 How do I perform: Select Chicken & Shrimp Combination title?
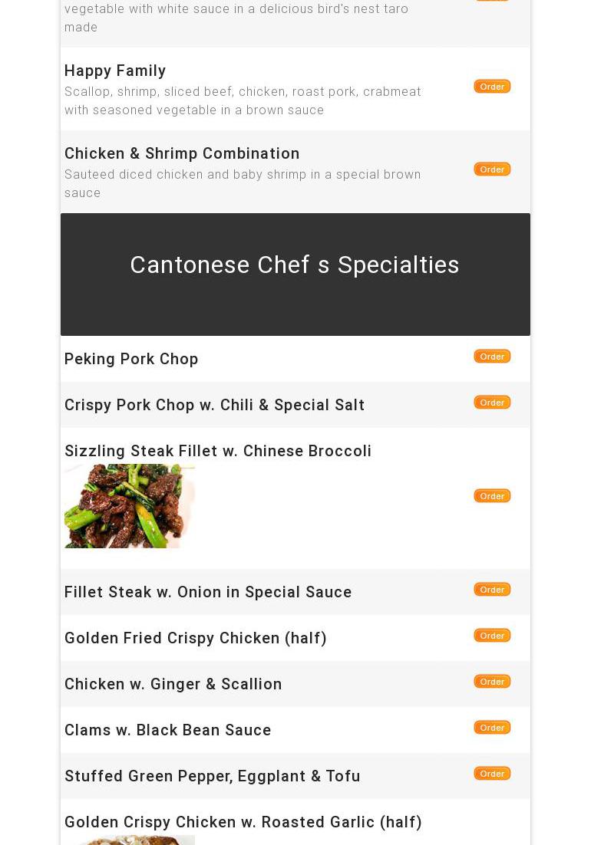point(182,153)
